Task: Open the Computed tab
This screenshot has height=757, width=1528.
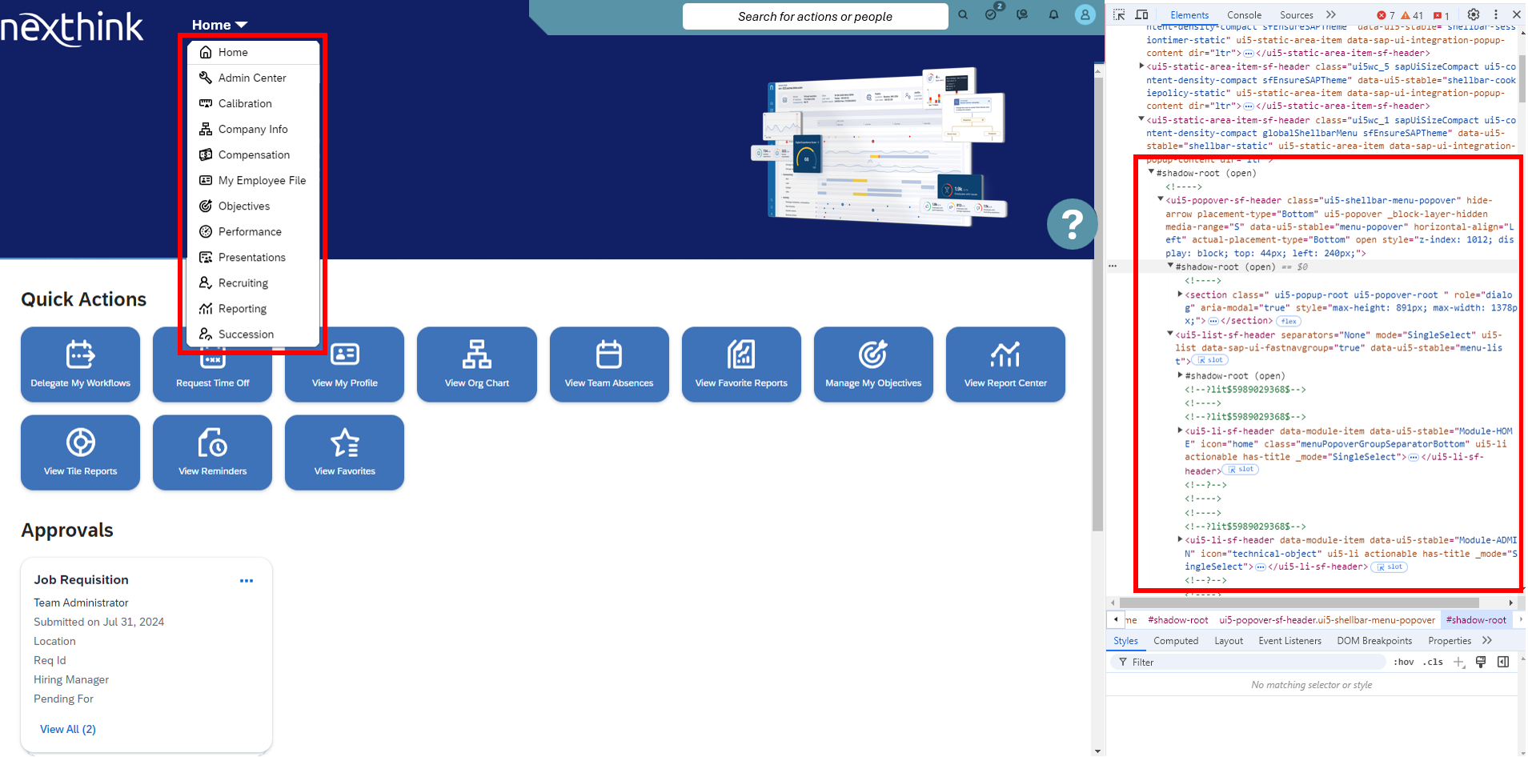Action: point(1176,641)
